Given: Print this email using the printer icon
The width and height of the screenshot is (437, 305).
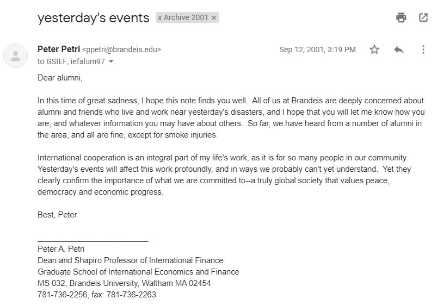Looking at the screenshot, I should click(401, 17).
